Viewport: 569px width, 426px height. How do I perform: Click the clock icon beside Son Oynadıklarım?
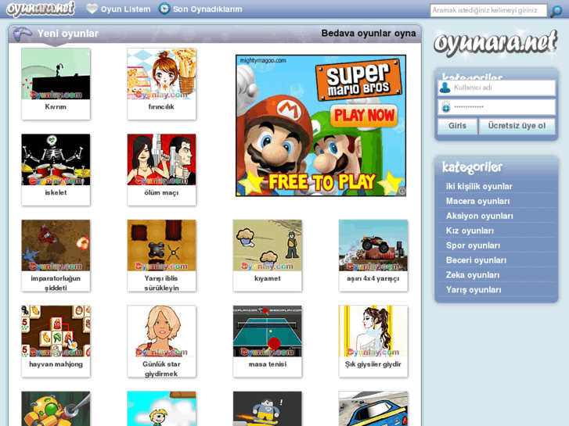tap(164, 9)
